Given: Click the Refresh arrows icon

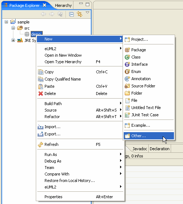Looking at the screenshot, I should 41,144.
